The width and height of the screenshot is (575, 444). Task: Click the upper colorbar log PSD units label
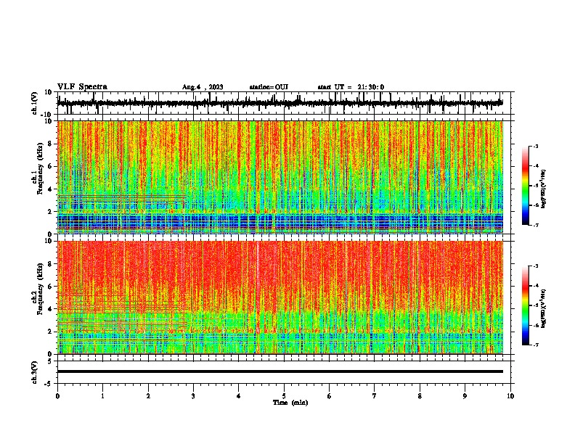[544, 189]
